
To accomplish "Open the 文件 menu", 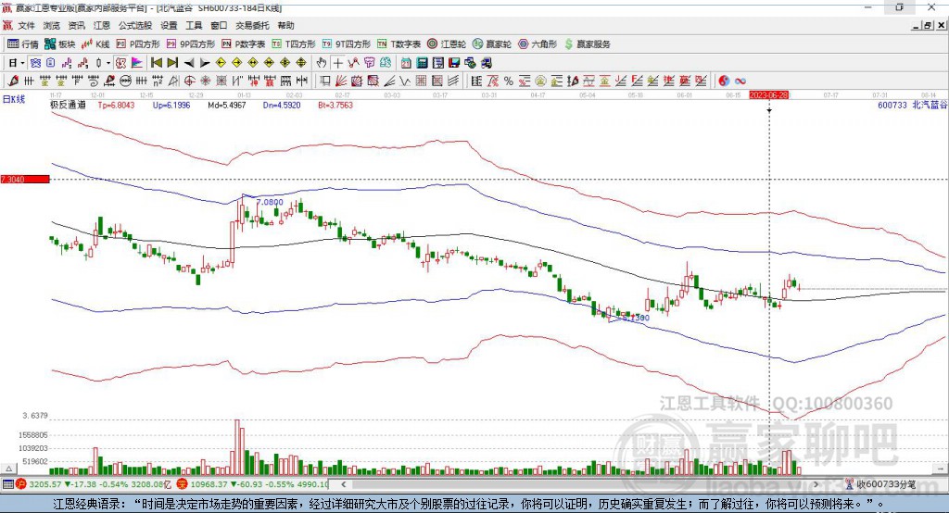I will 26,25.
